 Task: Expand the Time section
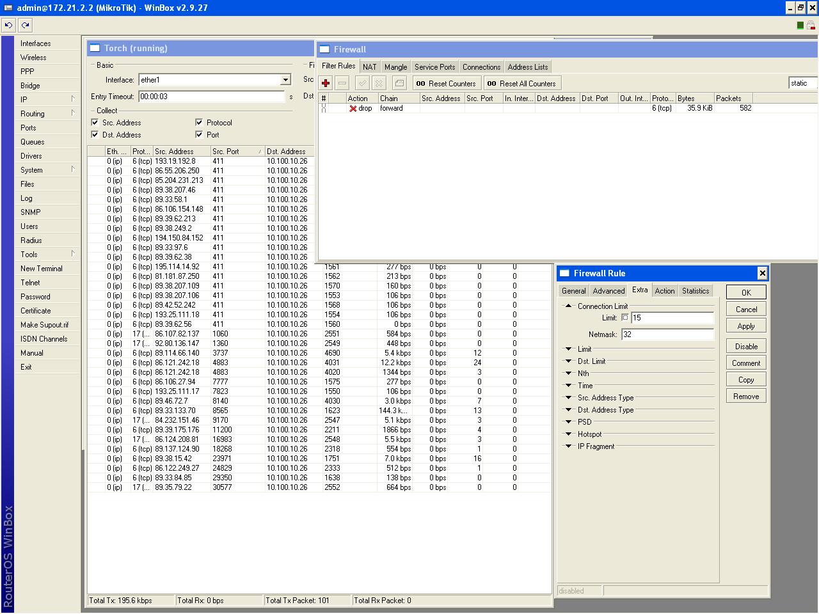[568, 386]
